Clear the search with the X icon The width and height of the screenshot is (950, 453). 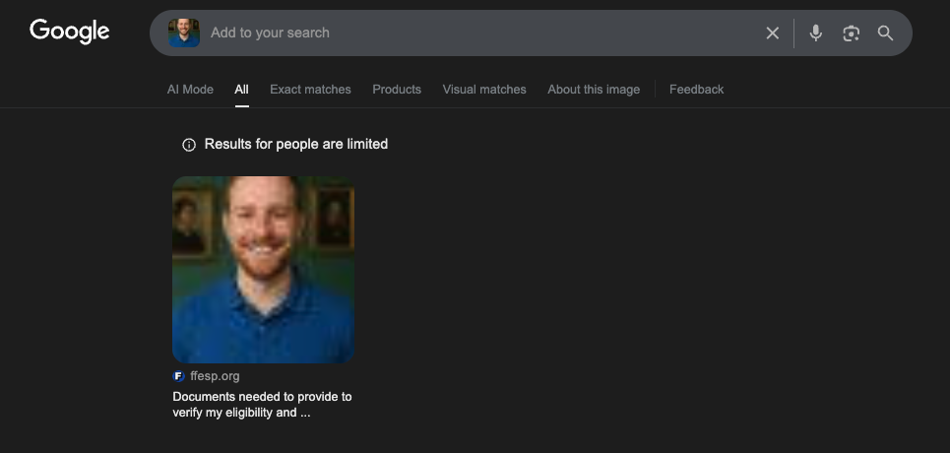(x=773, y=33)
